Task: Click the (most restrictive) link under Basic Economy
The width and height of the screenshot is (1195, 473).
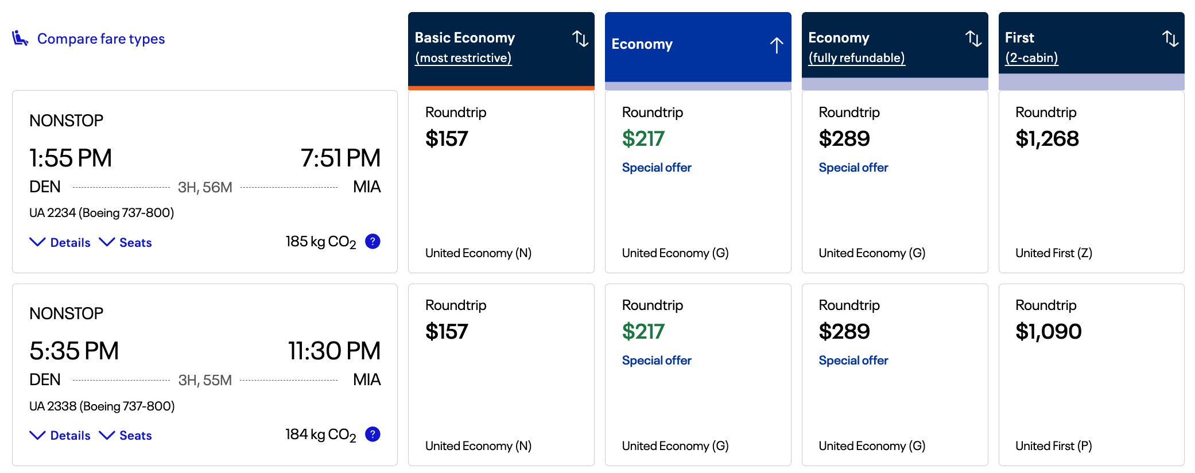Action: [x=463, y=57]
